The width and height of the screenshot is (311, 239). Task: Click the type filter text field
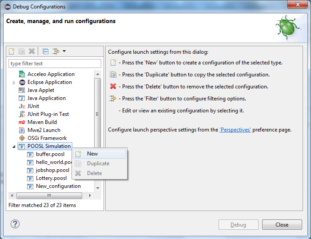[55, 64]
